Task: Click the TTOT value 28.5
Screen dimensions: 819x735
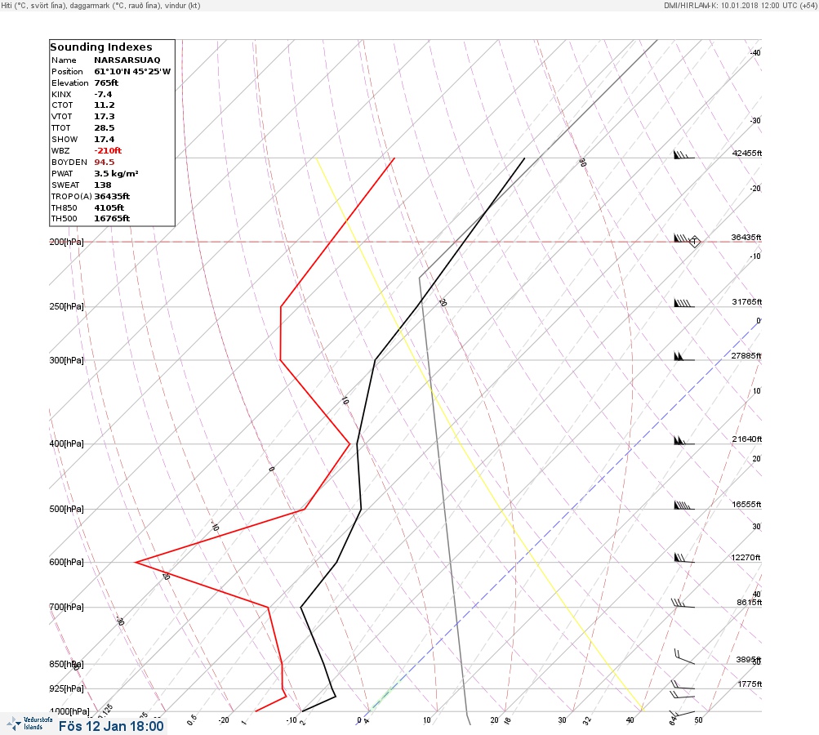Action: click(x=104, y=128)
